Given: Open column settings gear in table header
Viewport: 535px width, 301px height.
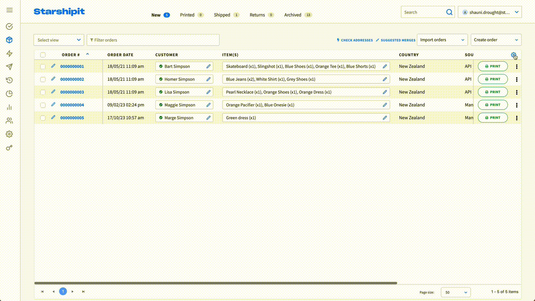Looking at the screenshot, I should coord(514,55).
